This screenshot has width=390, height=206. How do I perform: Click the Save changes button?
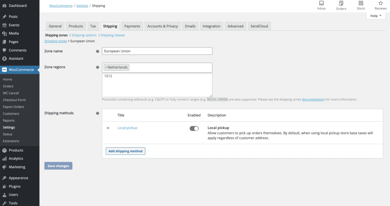coord(58,166)
